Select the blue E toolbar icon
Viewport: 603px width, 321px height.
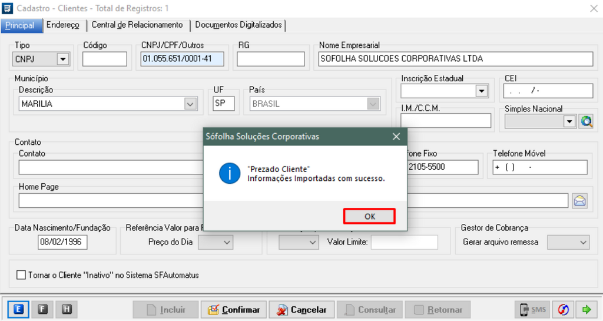(18, 309)
